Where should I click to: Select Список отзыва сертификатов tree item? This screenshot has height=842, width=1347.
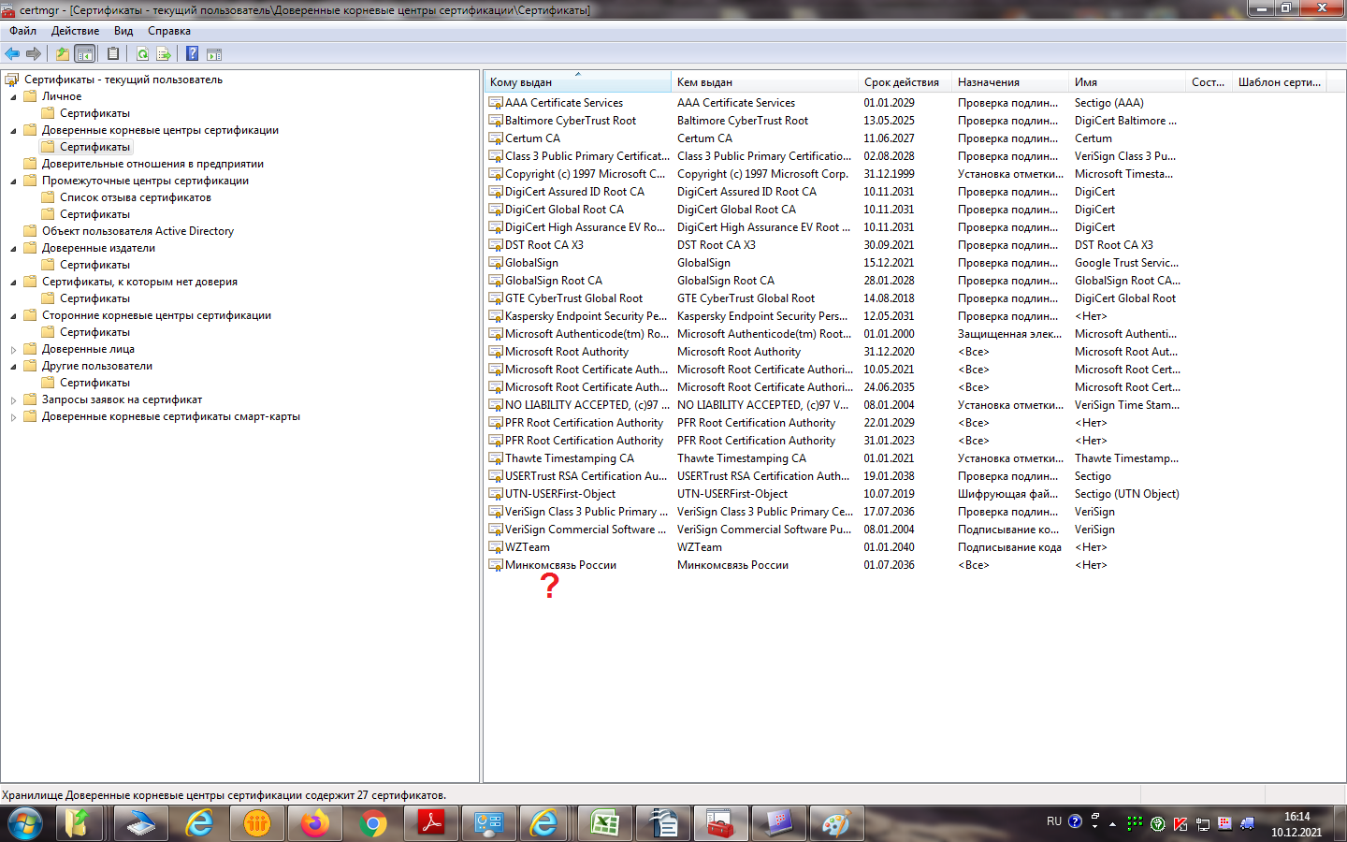click(x=136, y=197)
